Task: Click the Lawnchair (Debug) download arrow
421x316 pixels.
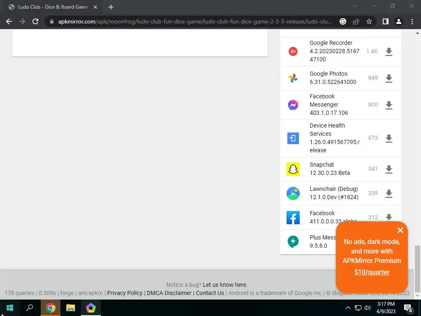Action: point(389,193)
